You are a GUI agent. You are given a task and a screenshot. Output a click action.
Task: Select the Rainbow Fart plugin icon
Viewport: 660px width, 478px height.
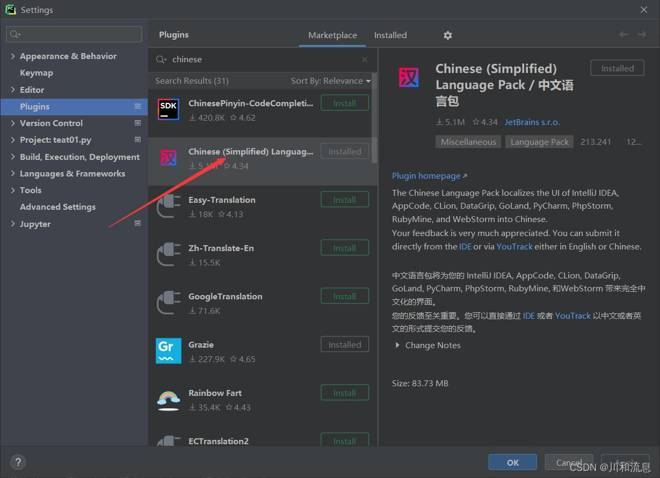pos(168,400)
